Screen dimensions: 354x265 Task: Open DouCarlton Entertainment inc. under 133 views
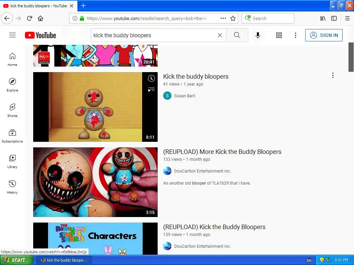click(203, 171)
